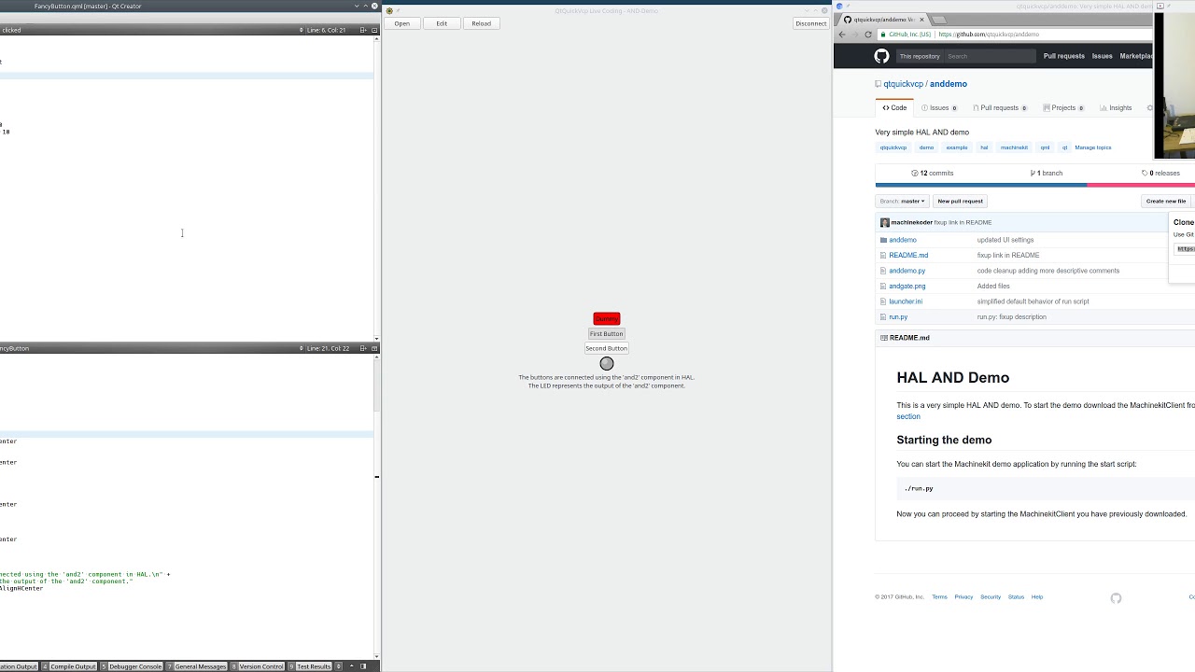The image size is (1195, 672).
Task: Reload the GitHub page in the browser
Action: [x=868, y=35]
